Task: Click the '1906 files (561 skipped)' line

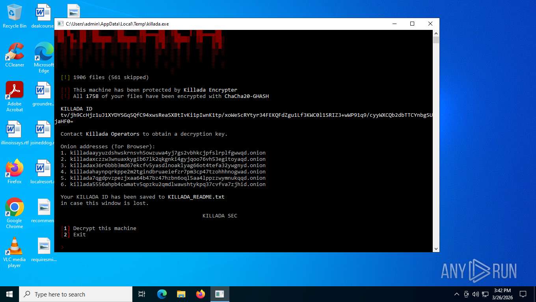Action: [x=105, y=77]
